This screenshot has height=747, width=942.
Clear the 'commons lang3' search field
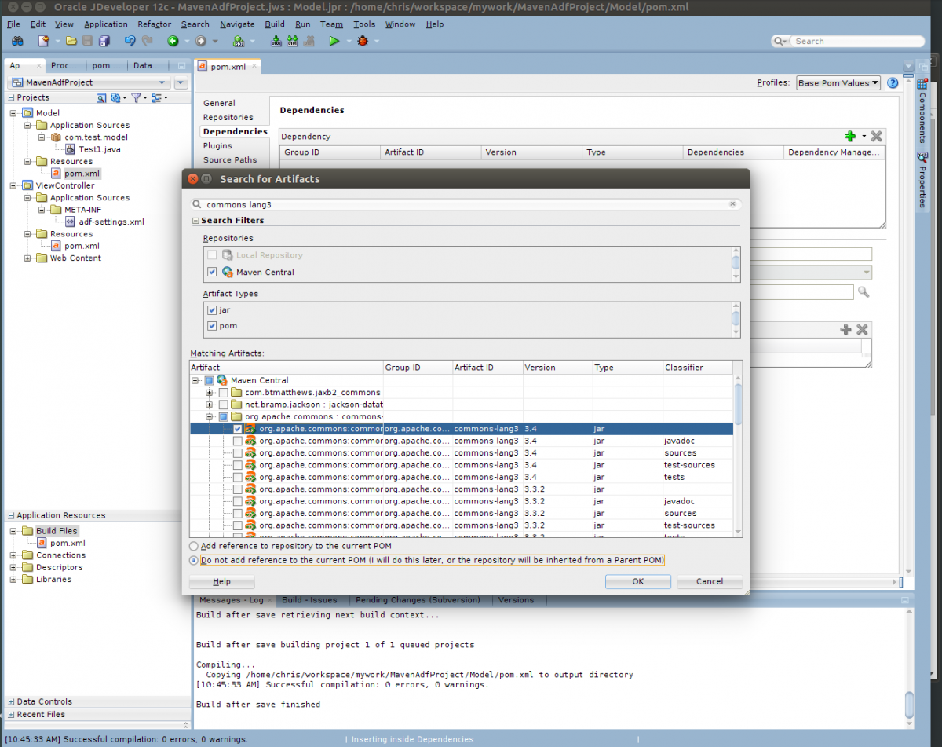732,203
